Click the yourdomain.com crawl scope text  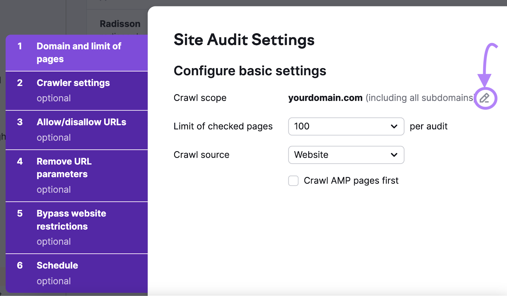(x=325, y=98)
